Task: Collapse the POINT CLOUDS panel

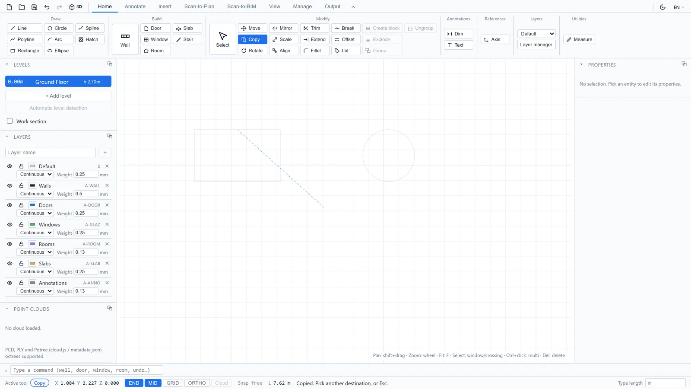Action: coord(7,309)
